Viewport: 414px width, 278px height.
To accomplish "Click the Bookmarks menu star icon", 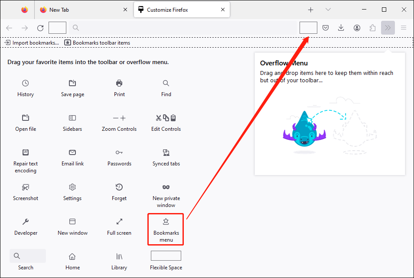I will point(166,222).
